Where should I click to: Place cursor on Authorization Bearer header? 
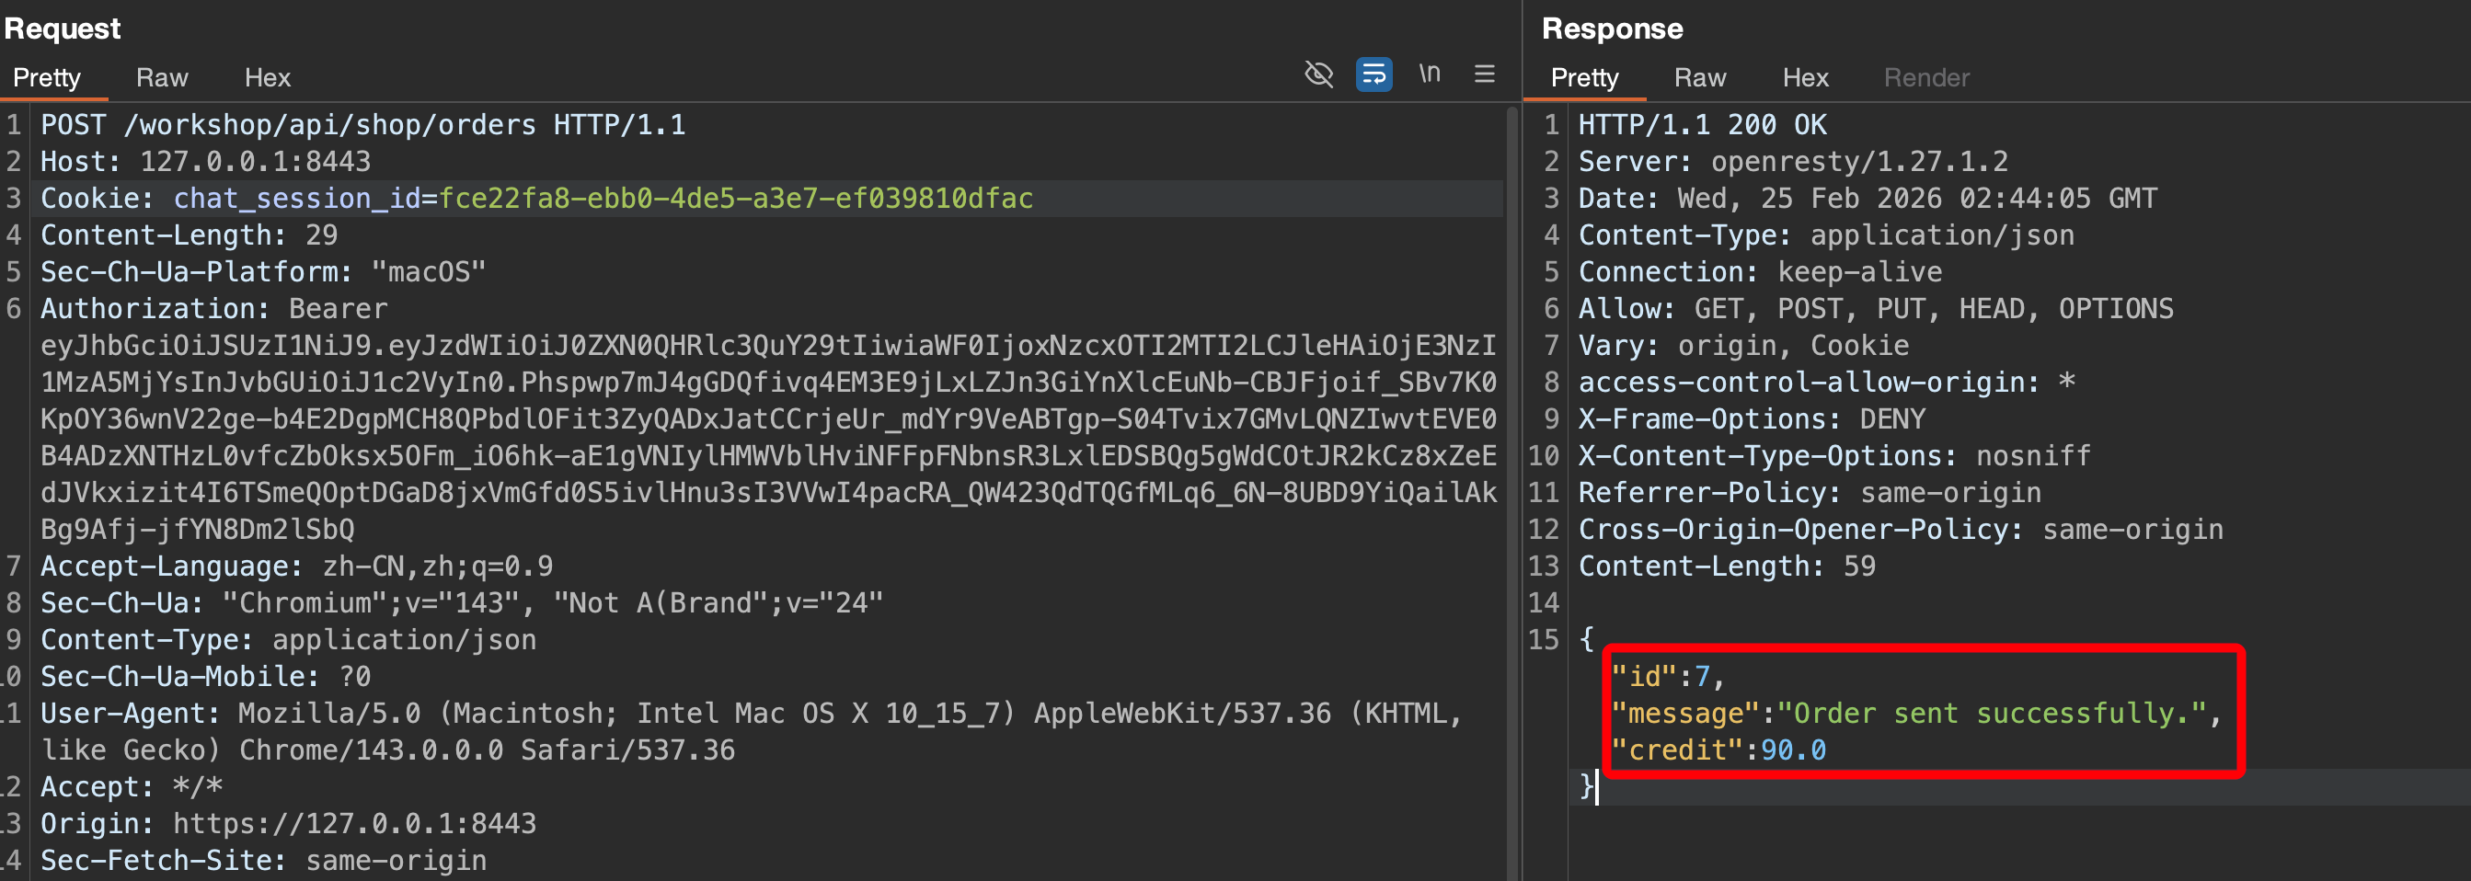tap(213, 309)
